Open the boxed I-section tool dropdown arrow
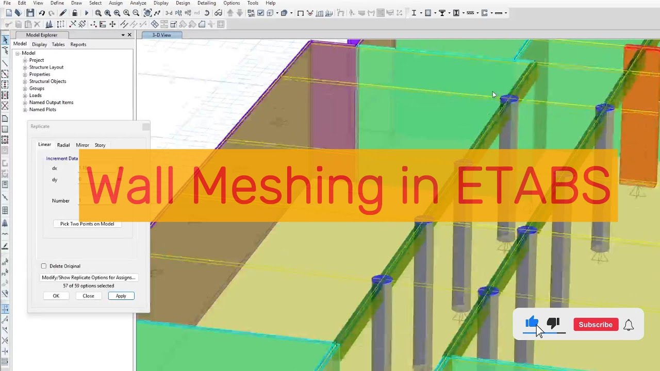660x371 pixels. (x=464, y=13)
